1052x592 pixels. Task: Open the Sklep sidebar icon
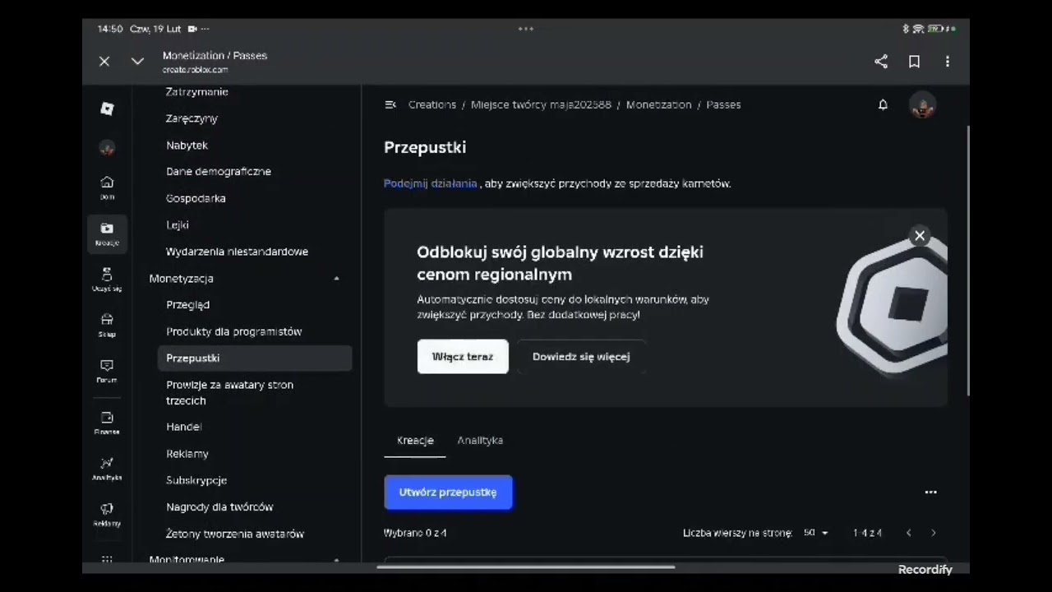[x=107, y=325]
